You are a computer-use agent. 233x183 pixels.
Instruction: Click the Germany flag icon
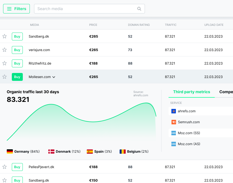(x=10, y=152)
